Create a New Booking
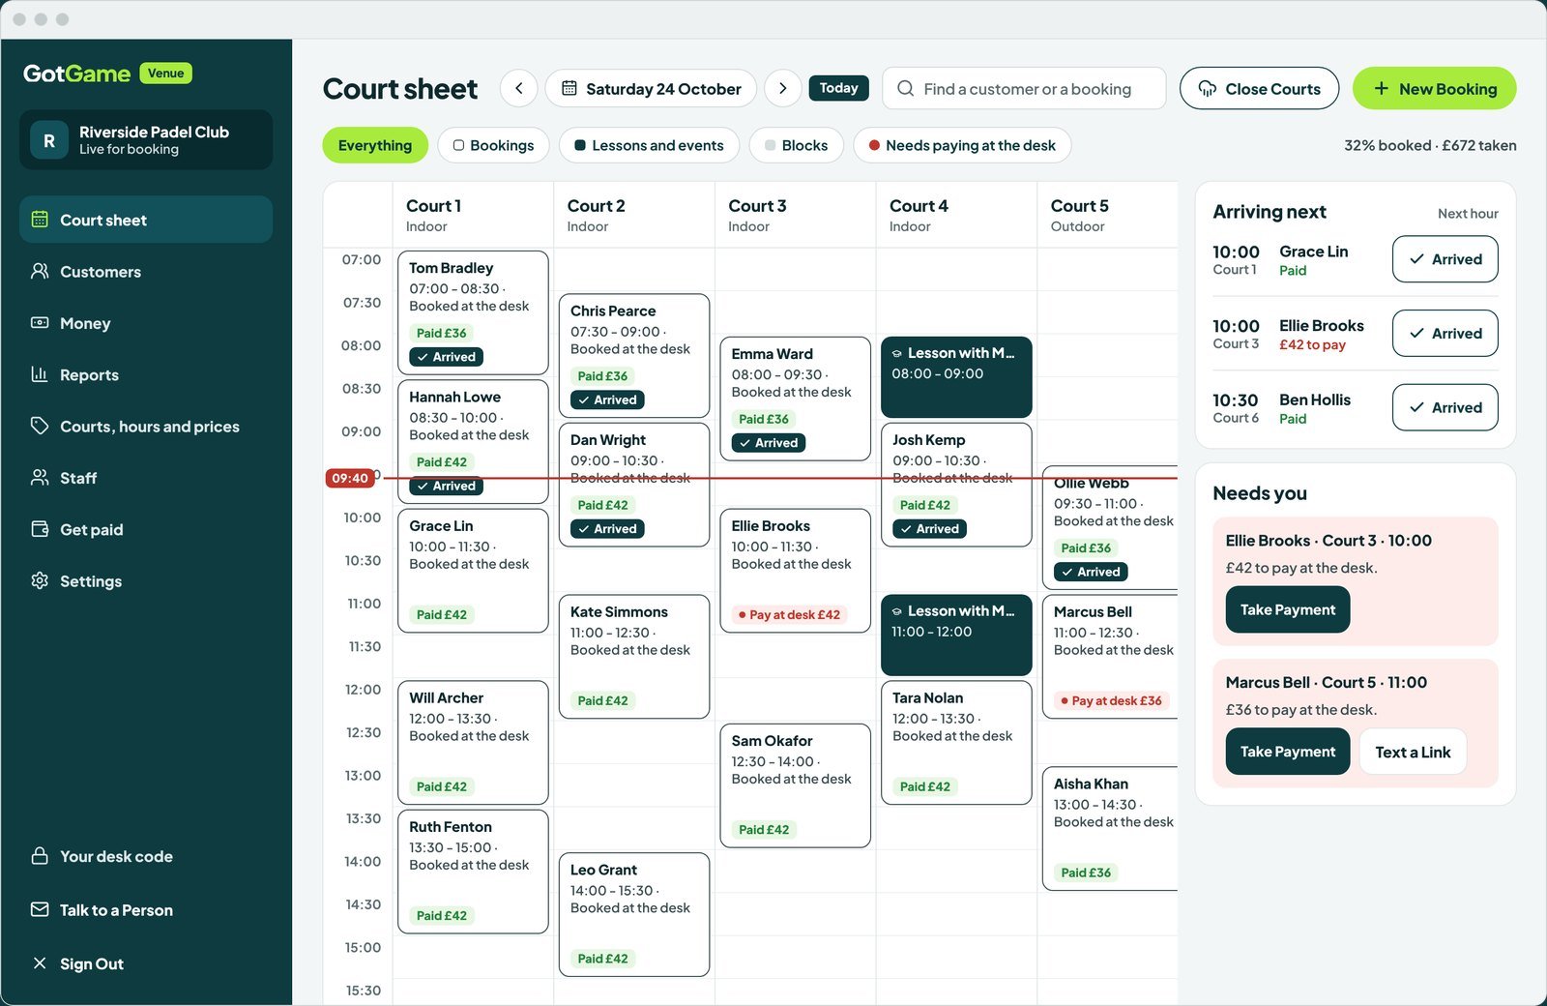1547x1006 pixels. click(x=1434, y=89)
